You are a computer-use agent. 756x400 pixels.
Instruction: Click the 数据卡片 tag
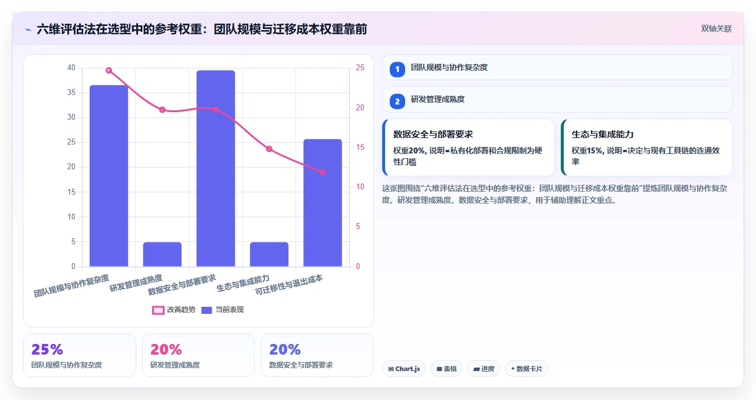coord(527,369)
